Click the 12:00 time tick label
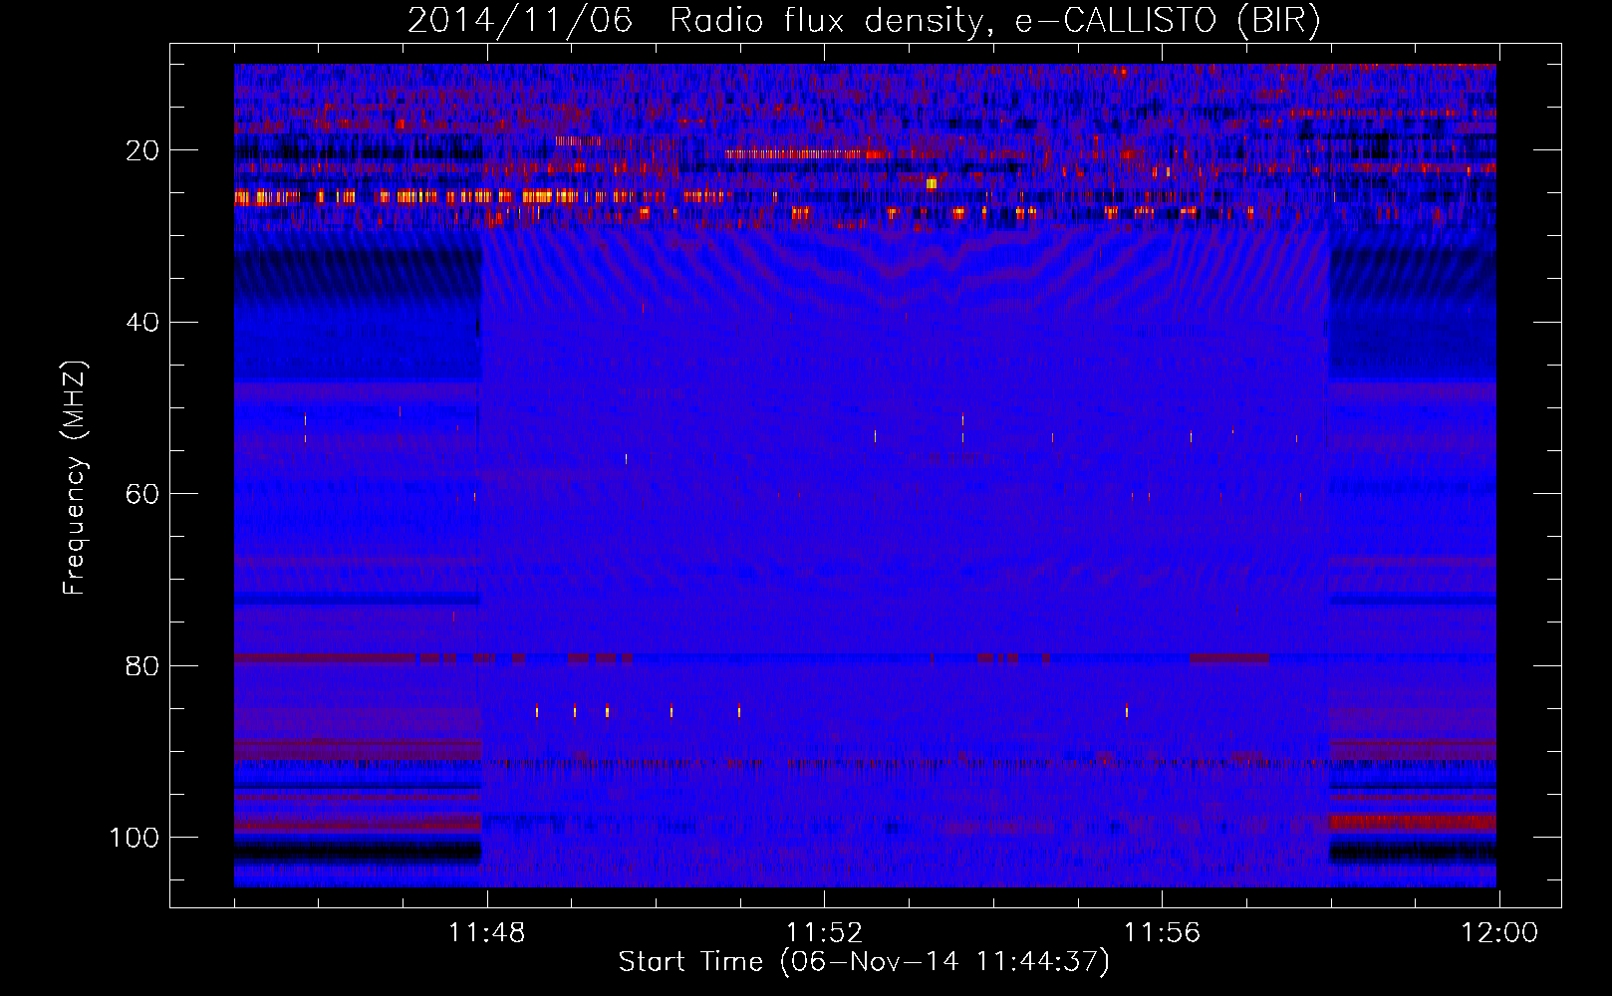The image size is (1612, 996). point(1499,933)
